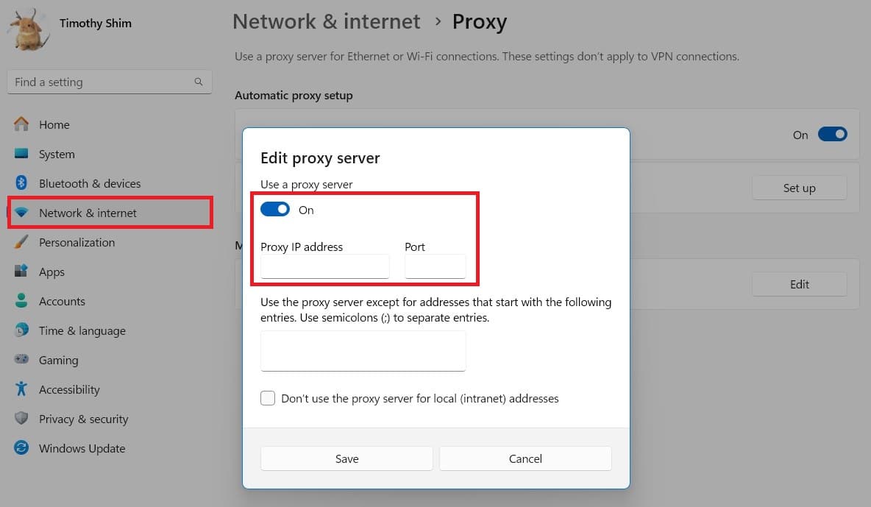Open Time & language settings
871x507 pixels.
click(x=82, y=330)
